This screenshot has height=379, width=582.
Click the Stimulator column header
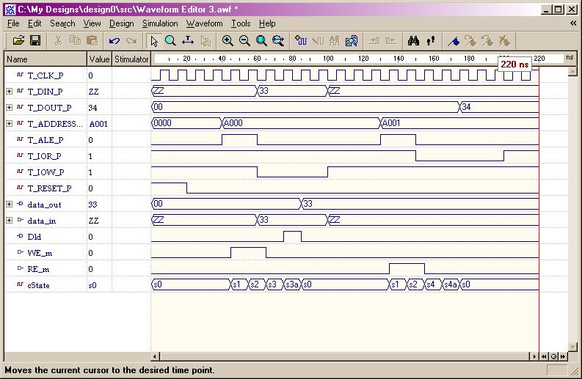tap(131, 59)
